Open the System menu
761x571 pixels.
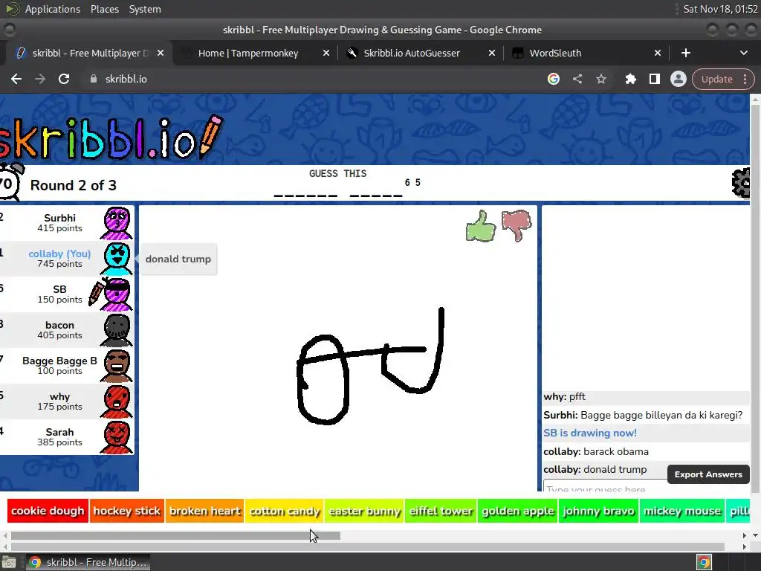(x=145, y=9)
